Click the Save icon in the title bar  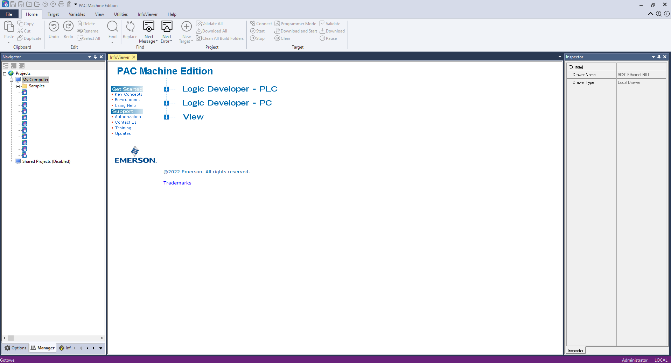(13, 5)
